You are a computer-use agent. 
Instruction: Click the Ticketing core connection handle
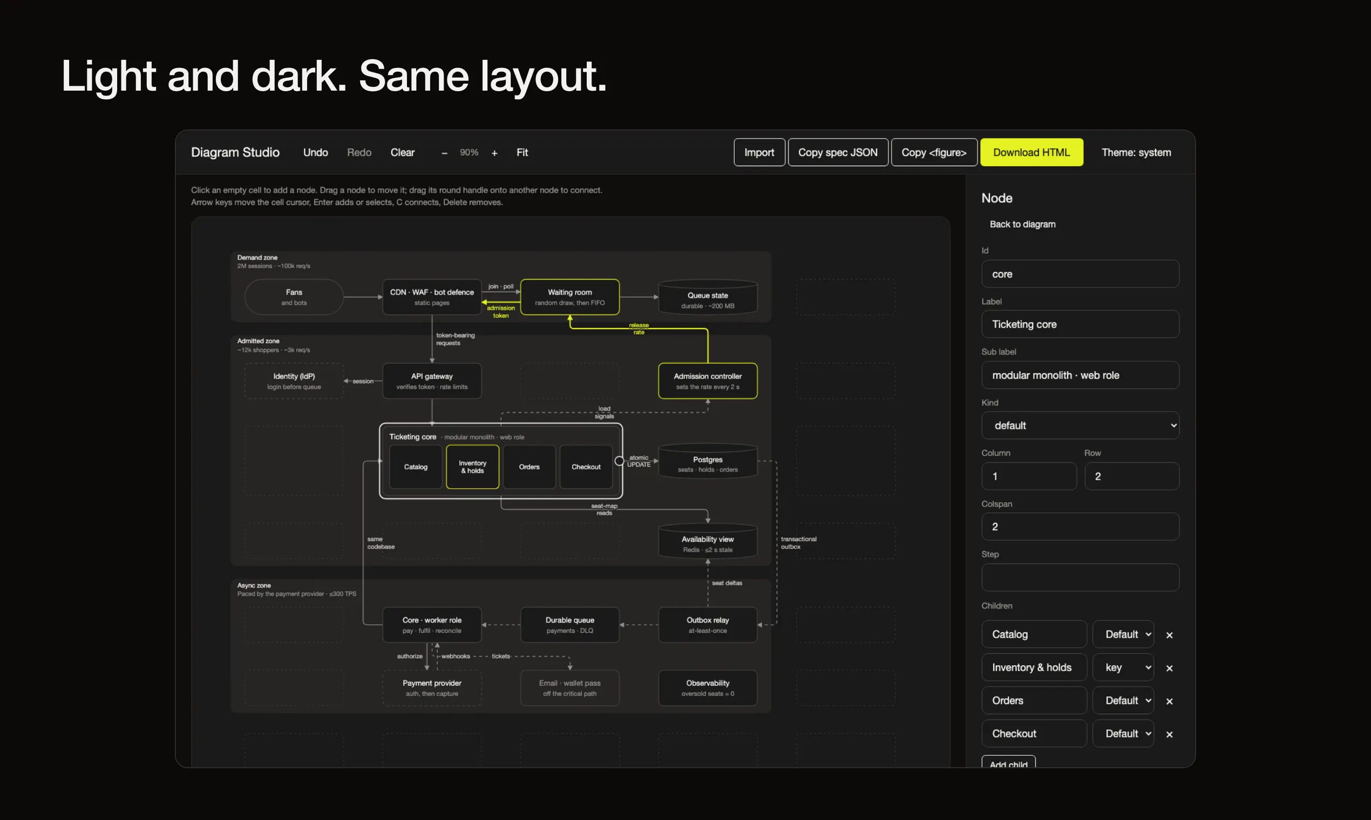coord(619,461)
